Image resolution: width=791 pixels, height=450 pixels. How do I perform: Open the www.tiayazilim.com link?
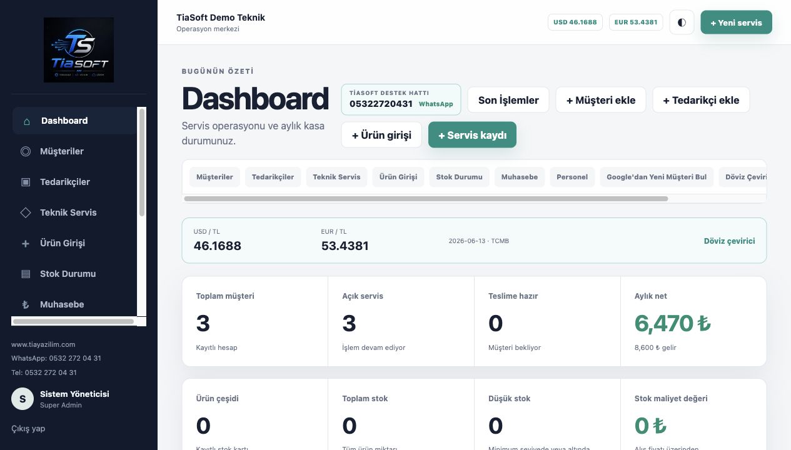[43, 344]
